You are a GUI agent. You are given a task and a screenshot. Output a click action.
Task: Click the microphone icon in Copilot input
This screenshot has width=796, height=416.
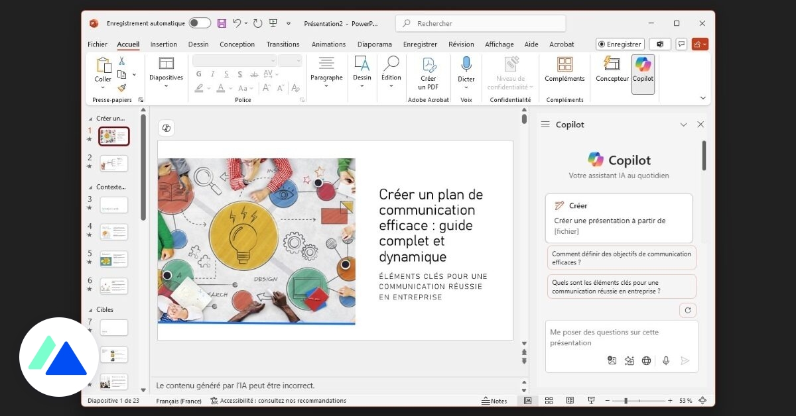pos(666,360)
